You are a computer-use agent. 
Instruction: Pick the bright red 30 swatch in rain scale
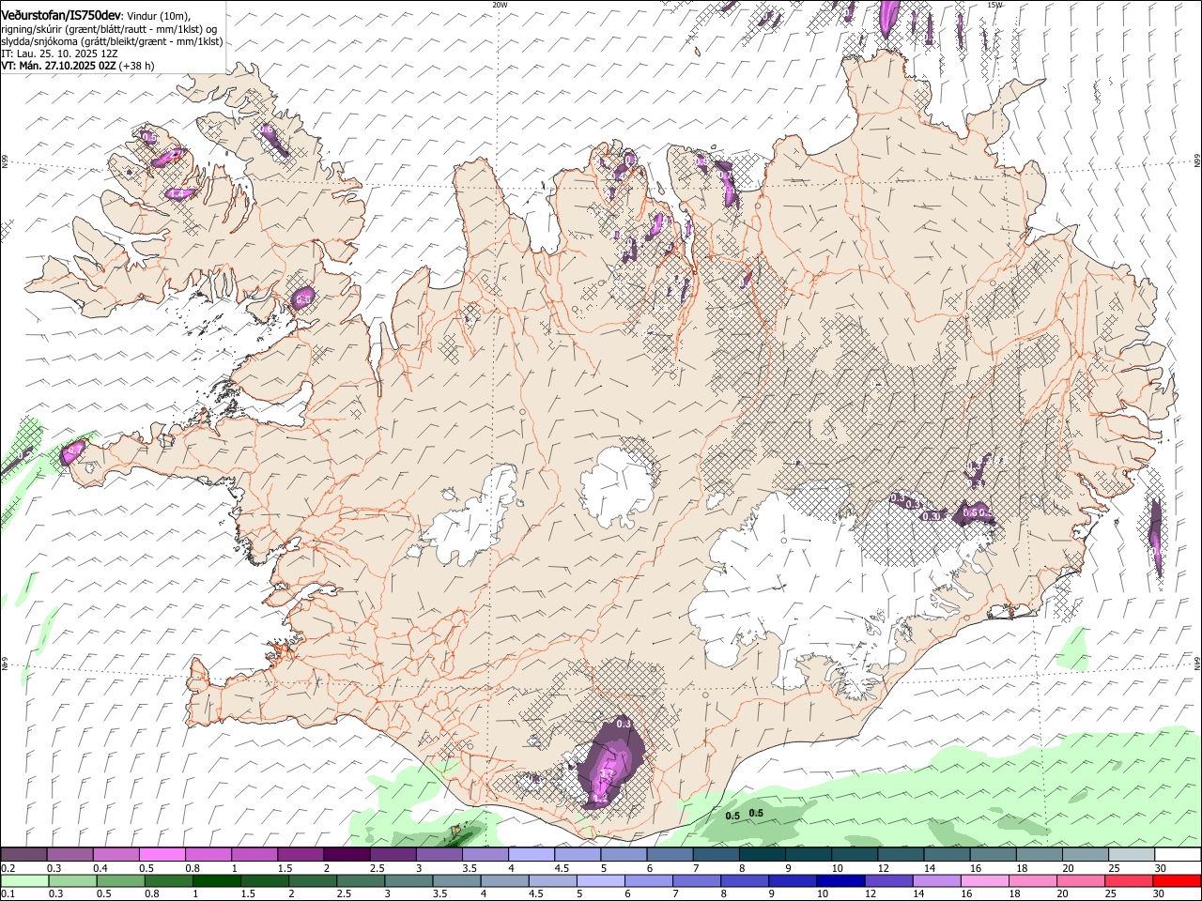pyautogui.click(x=1178, y=881)
